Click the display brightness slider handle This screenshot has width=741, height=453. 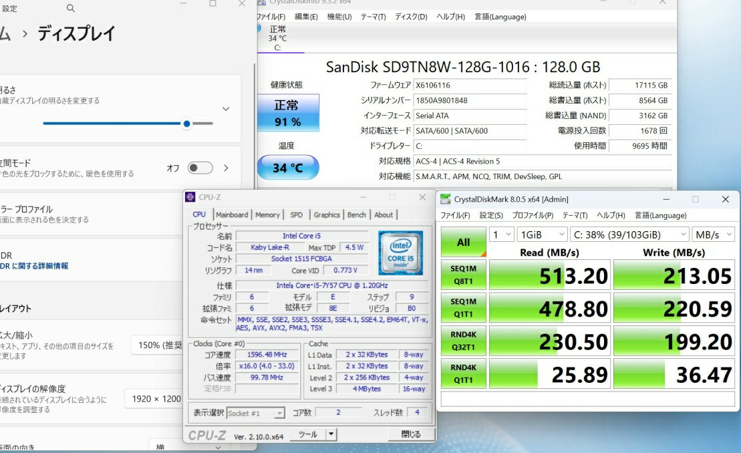tap(186, 123)
